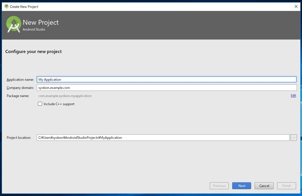Open the project location browse button
The image size is (302, 196).
[x=294, y=137]
